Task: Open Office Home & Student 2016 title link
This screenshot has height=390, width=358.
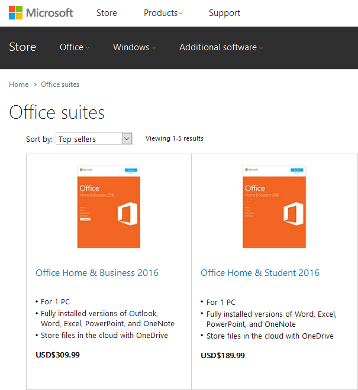Action: coord(260,272)
